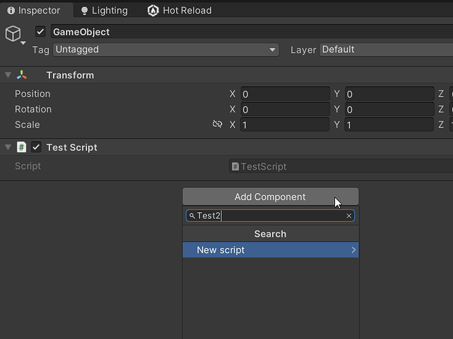Click the Add Component button
The width and height of the screenshot is (453, 339).
click(270, 197)
